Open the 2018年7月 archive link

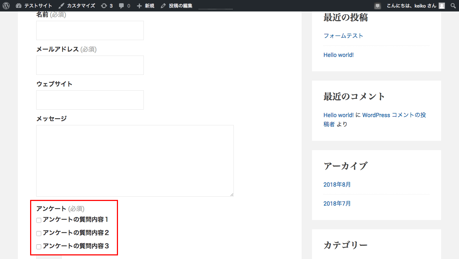click(x=337, y=204)
